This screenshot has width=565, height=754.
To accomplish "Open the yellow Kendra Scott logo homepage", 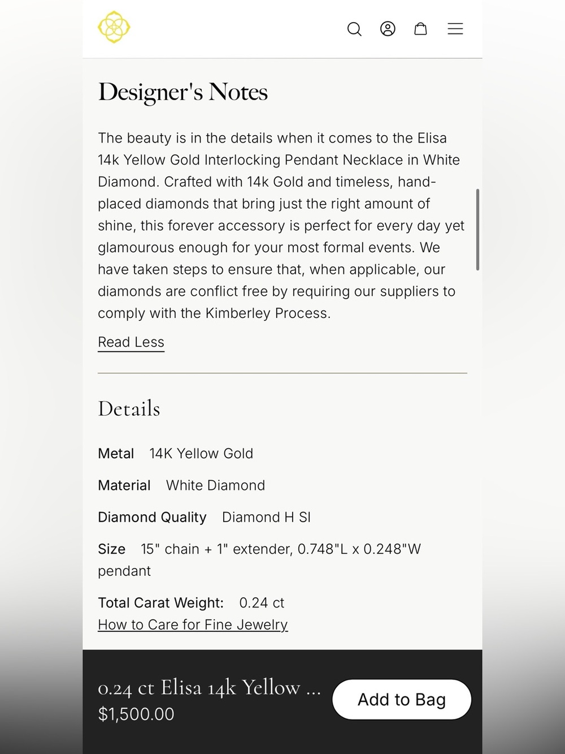I will (x=114, y=27).
